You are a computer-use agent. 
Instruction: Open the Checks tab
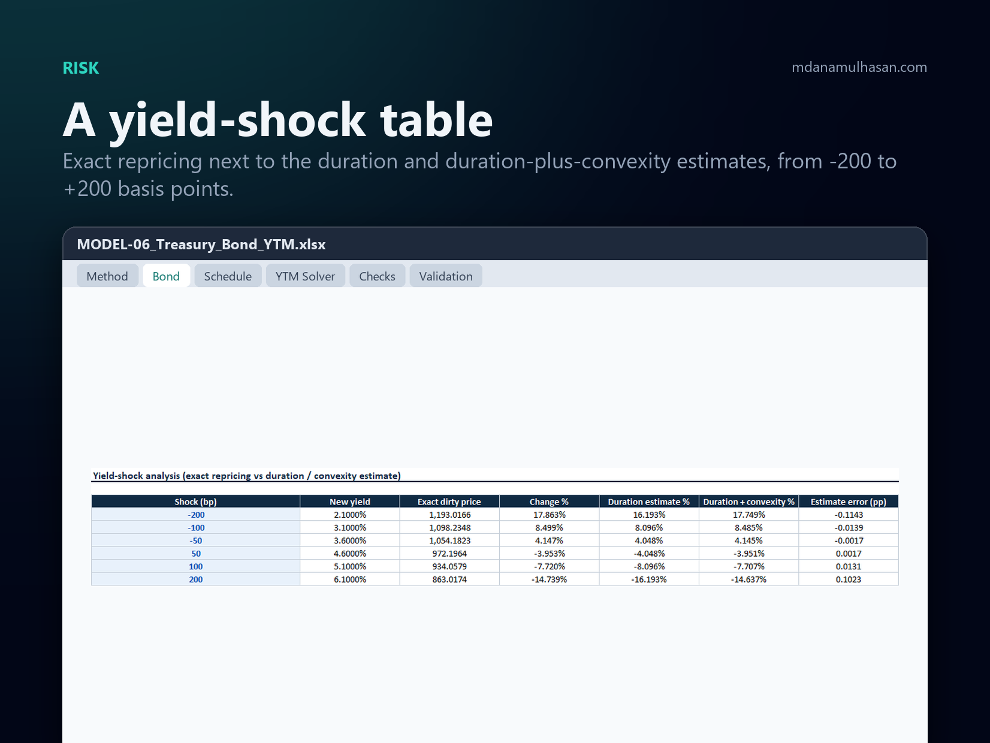point(377,276)
